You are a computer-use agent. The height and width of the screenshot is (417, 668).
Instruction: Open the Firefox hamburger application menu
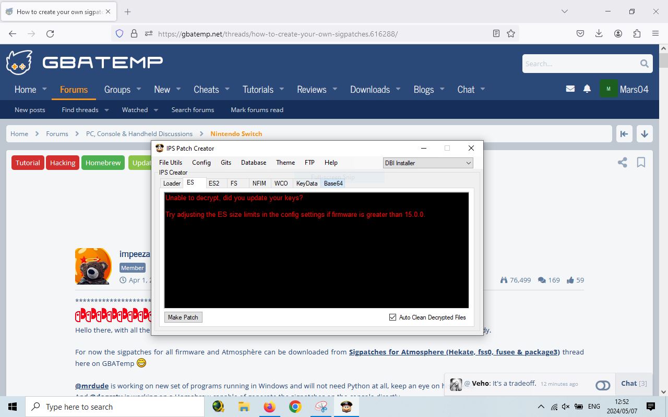point(655,33)
